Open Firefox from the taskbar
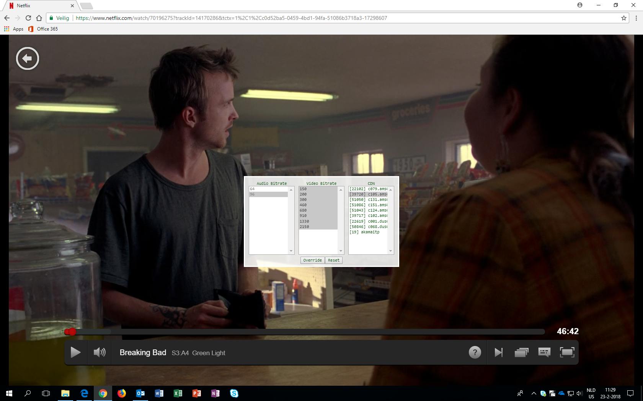 (122, 393)
